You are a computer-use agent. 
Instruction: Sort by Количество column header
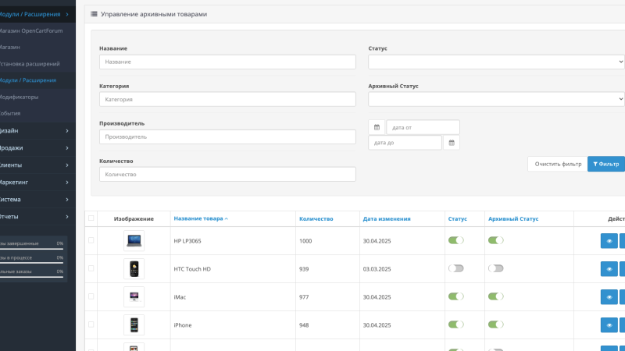point(316,218)
